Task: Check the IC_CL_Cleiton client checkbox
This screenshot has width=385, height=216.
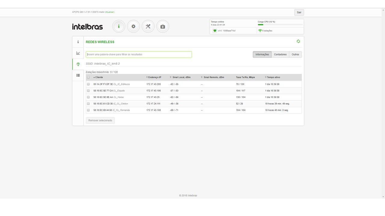Action: coord(88,104)
